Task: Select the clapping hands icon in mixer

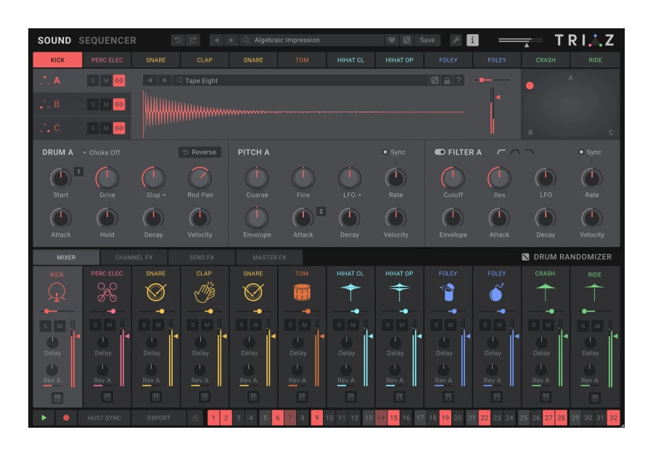Action: [x=204, y=292]
